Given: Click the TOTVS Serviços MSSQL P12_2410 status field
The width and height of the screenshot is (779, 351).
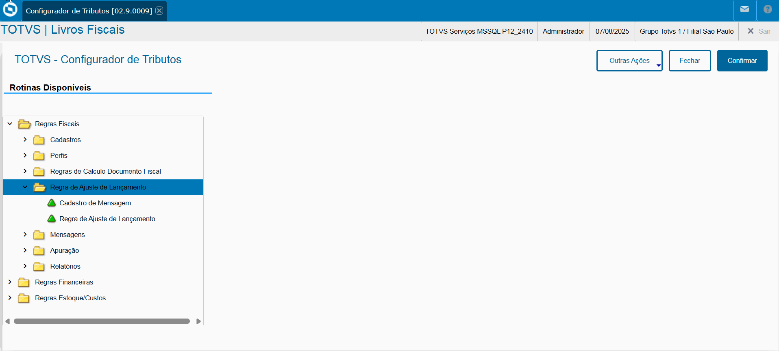Looking at the screenshot, I should 479,31.
